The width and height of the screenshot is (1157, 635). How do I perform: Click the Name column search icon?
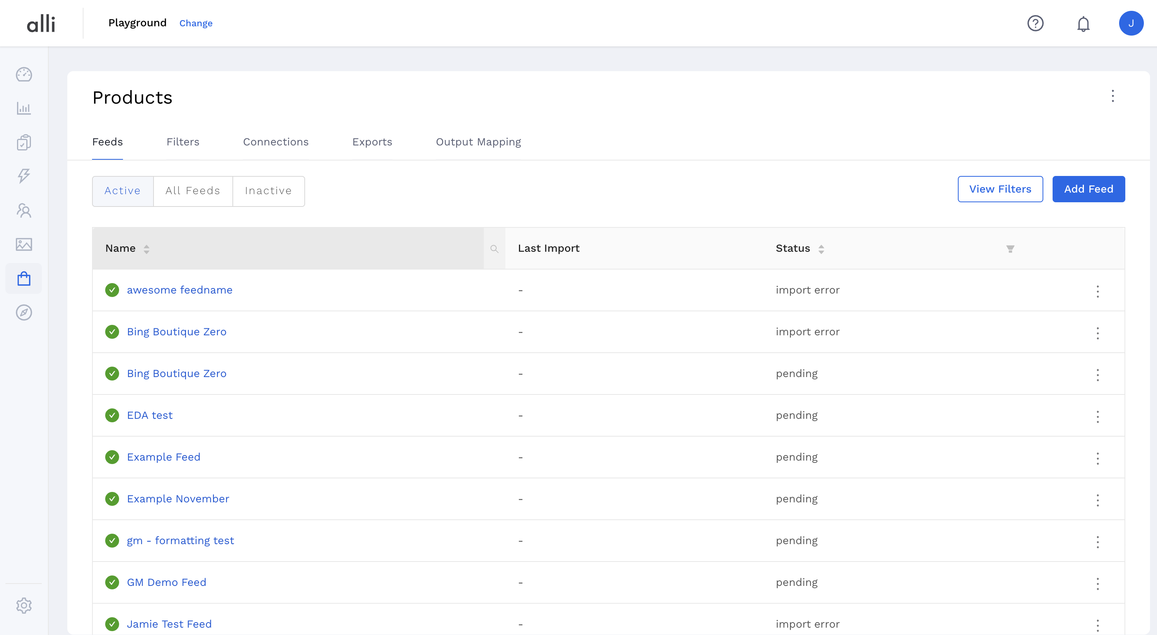click(494, 249)
